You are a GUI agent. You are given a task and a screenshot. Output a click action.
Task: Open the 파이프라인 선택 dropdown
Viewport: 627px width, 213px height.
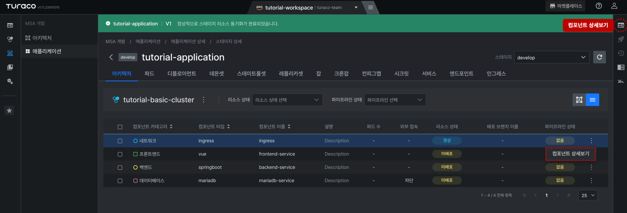[x=395, y=100]
